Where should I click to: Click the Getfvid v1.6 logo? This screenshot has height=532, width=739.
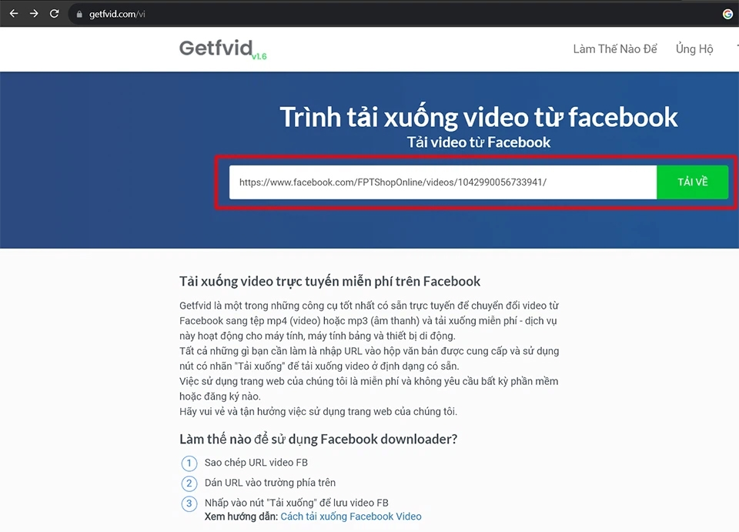pos(222,49)
